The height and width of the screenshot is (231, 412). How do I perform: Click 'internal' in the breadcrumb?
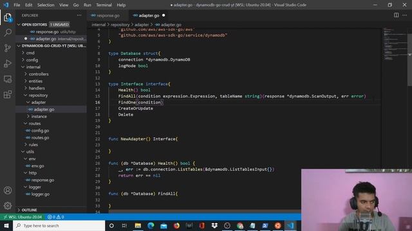(x=98, y=24)
